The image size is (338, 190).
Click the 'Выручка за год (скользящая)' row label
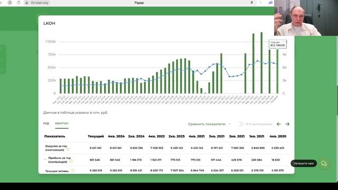click(x=56, y=148)
